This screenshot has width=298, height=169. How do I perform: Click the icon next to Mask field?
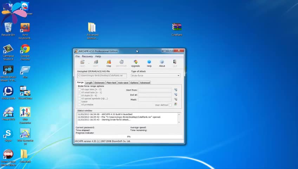click(x=176, y=99)
